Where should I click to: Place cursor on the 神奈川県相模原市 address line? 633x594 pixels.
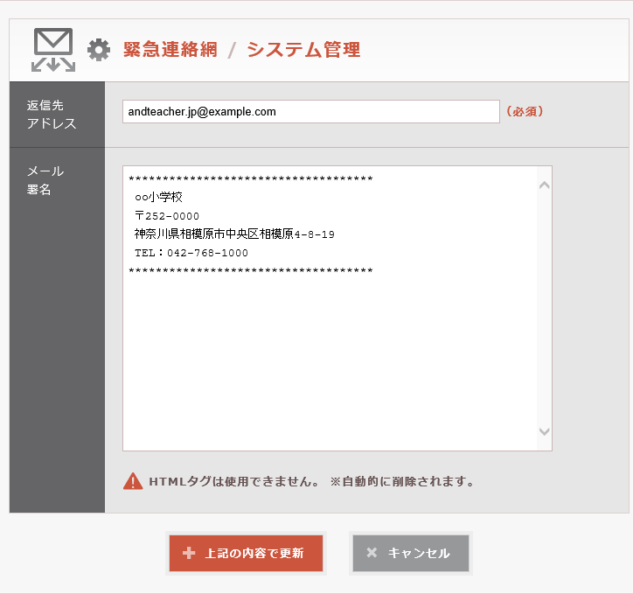[x=233, y=234]
